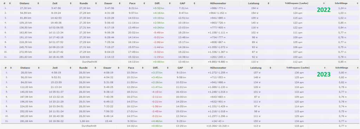Image resolution: width=360 pixels, height=129 pixels.
Task: Toggle sort order on 2022 # column arrow
Action: tap(9, 3)
